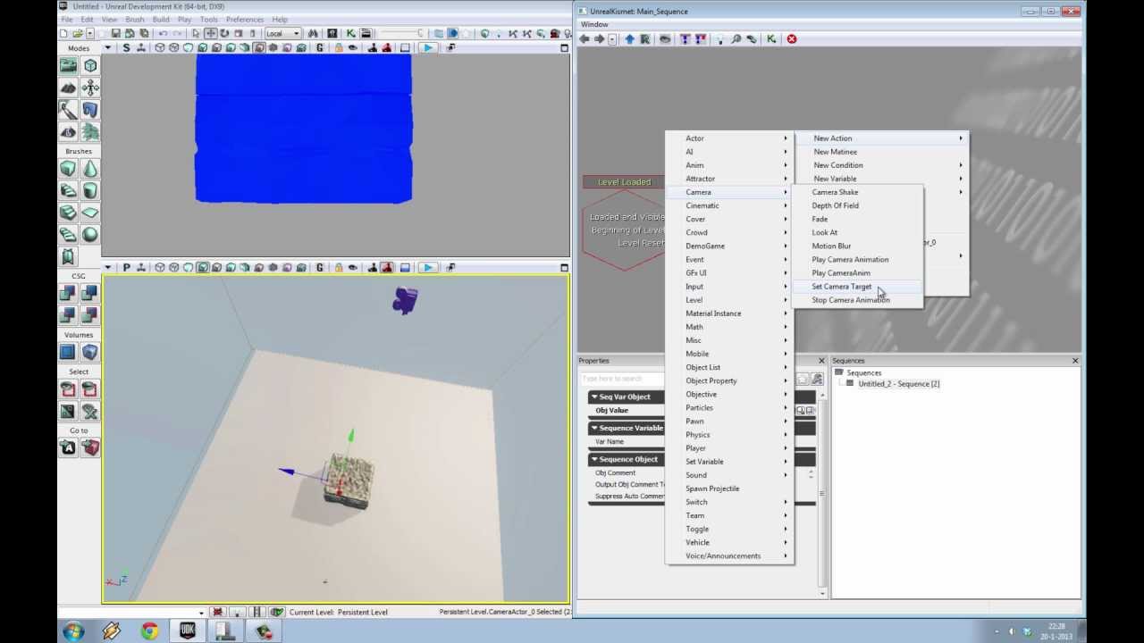Select Texture Alignment mode icon
Image resolution: width=1144 pixels, height=643 pixels.
click(90, 88)
